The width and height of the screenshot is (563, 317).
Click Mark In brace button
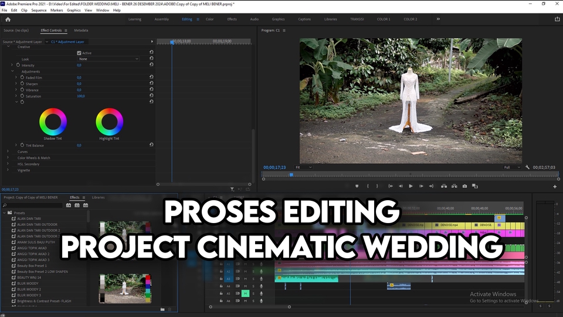(x=368, y=186)
